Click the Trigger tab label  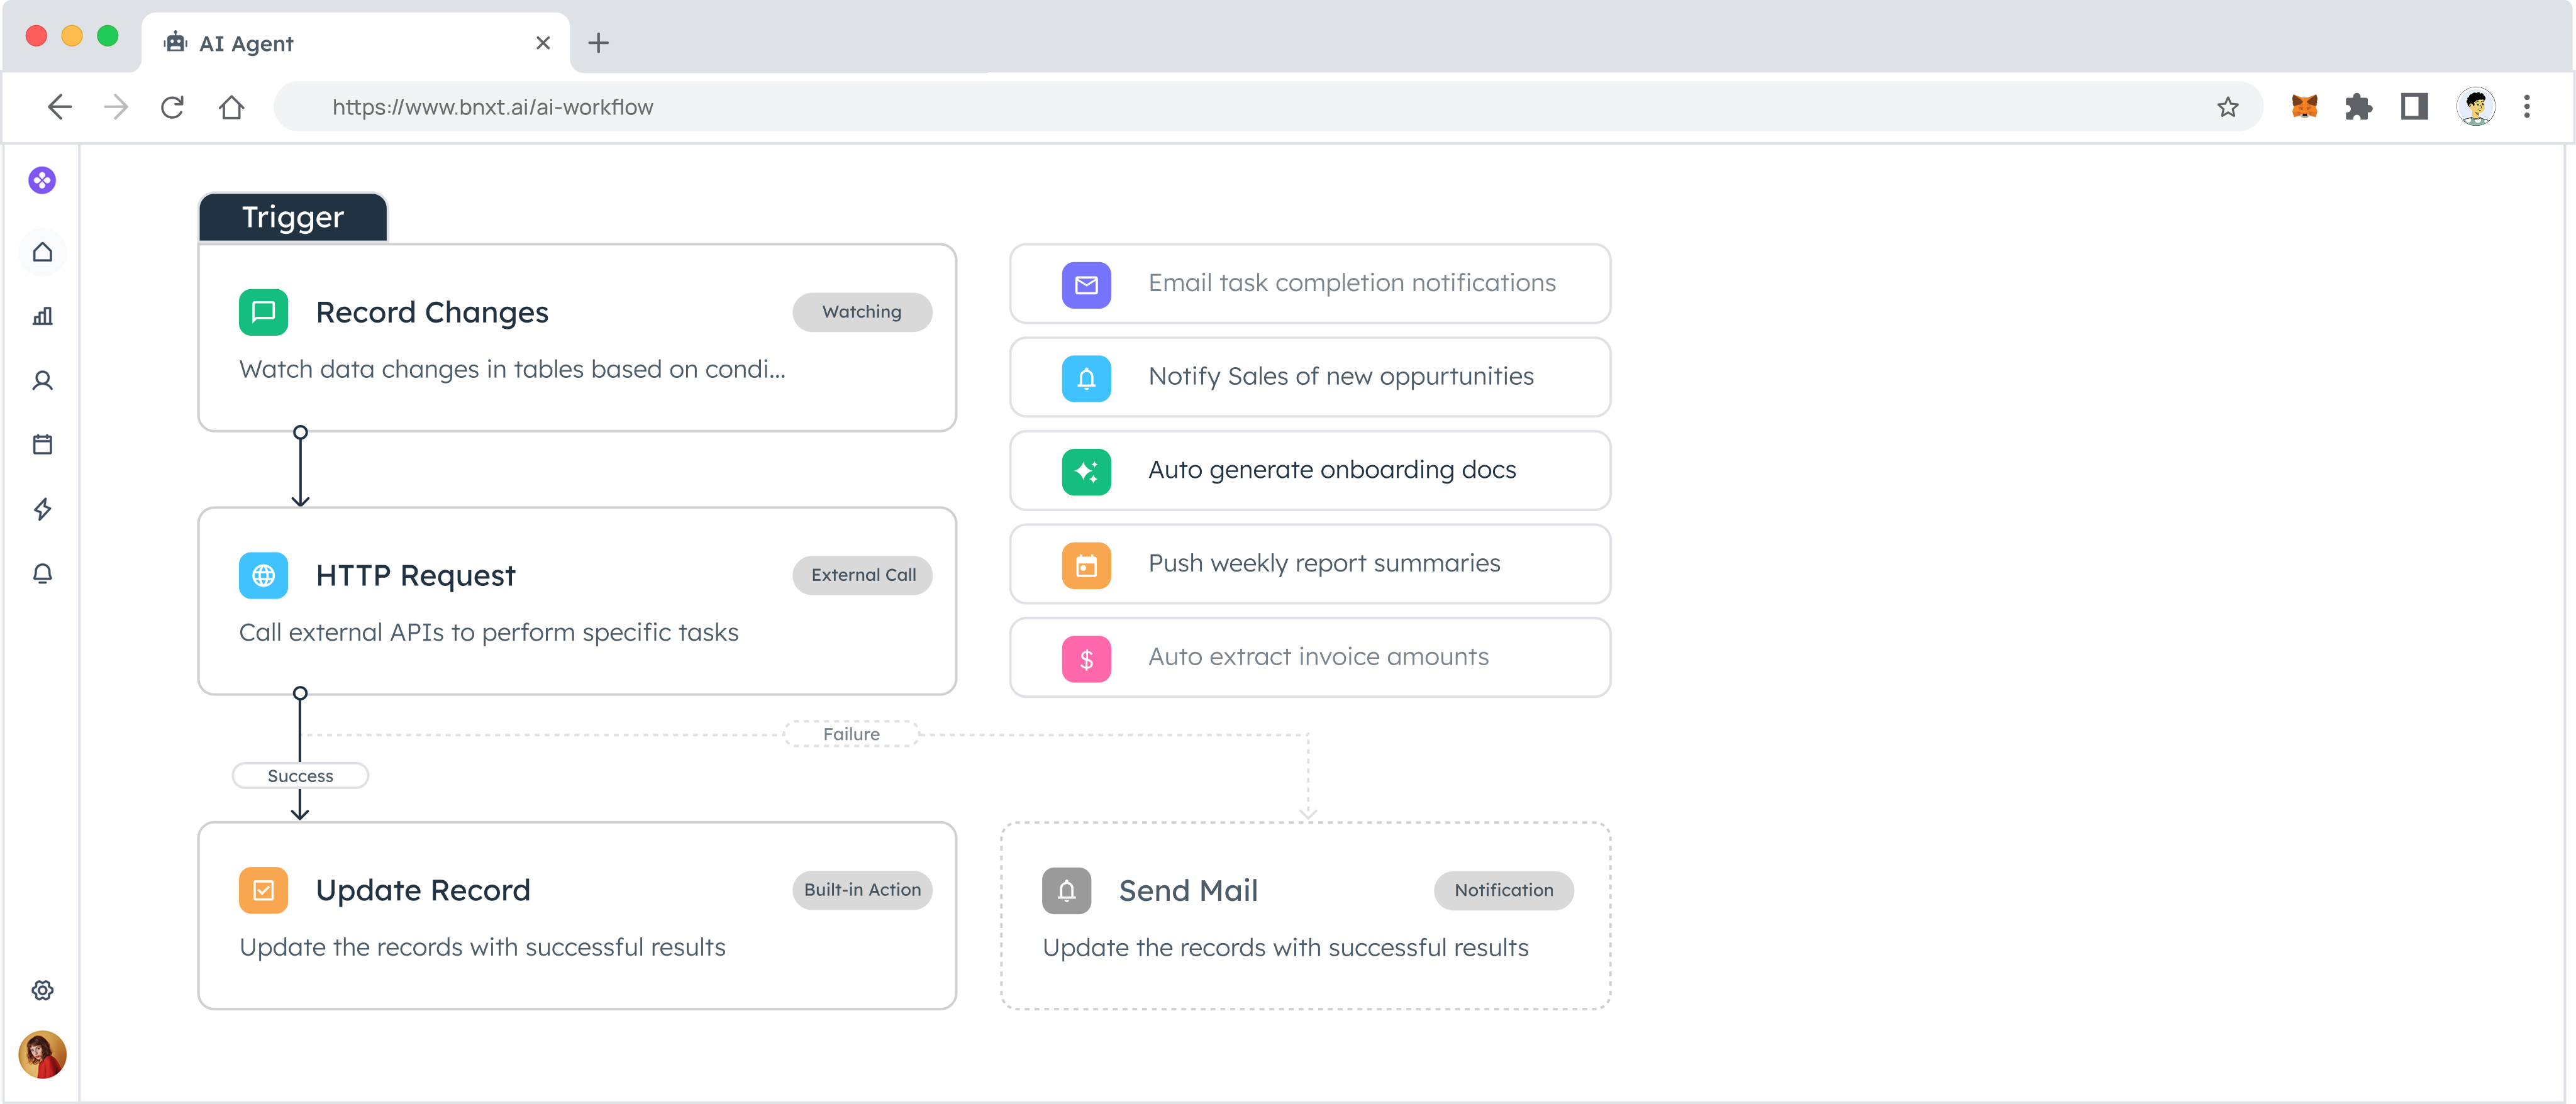coord(293,217)
